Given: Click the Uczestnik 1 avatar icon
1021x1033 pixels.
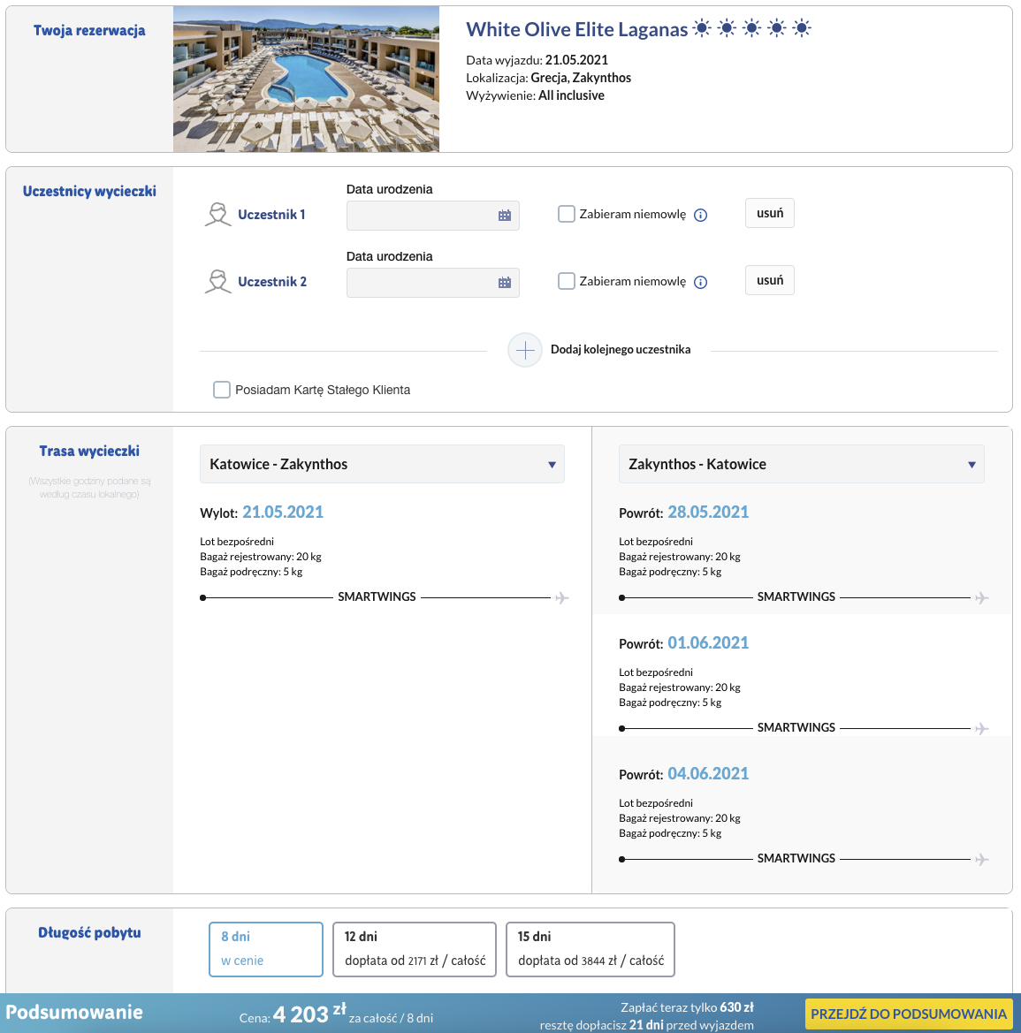Looking at the screenshot, I should [217, 215].
